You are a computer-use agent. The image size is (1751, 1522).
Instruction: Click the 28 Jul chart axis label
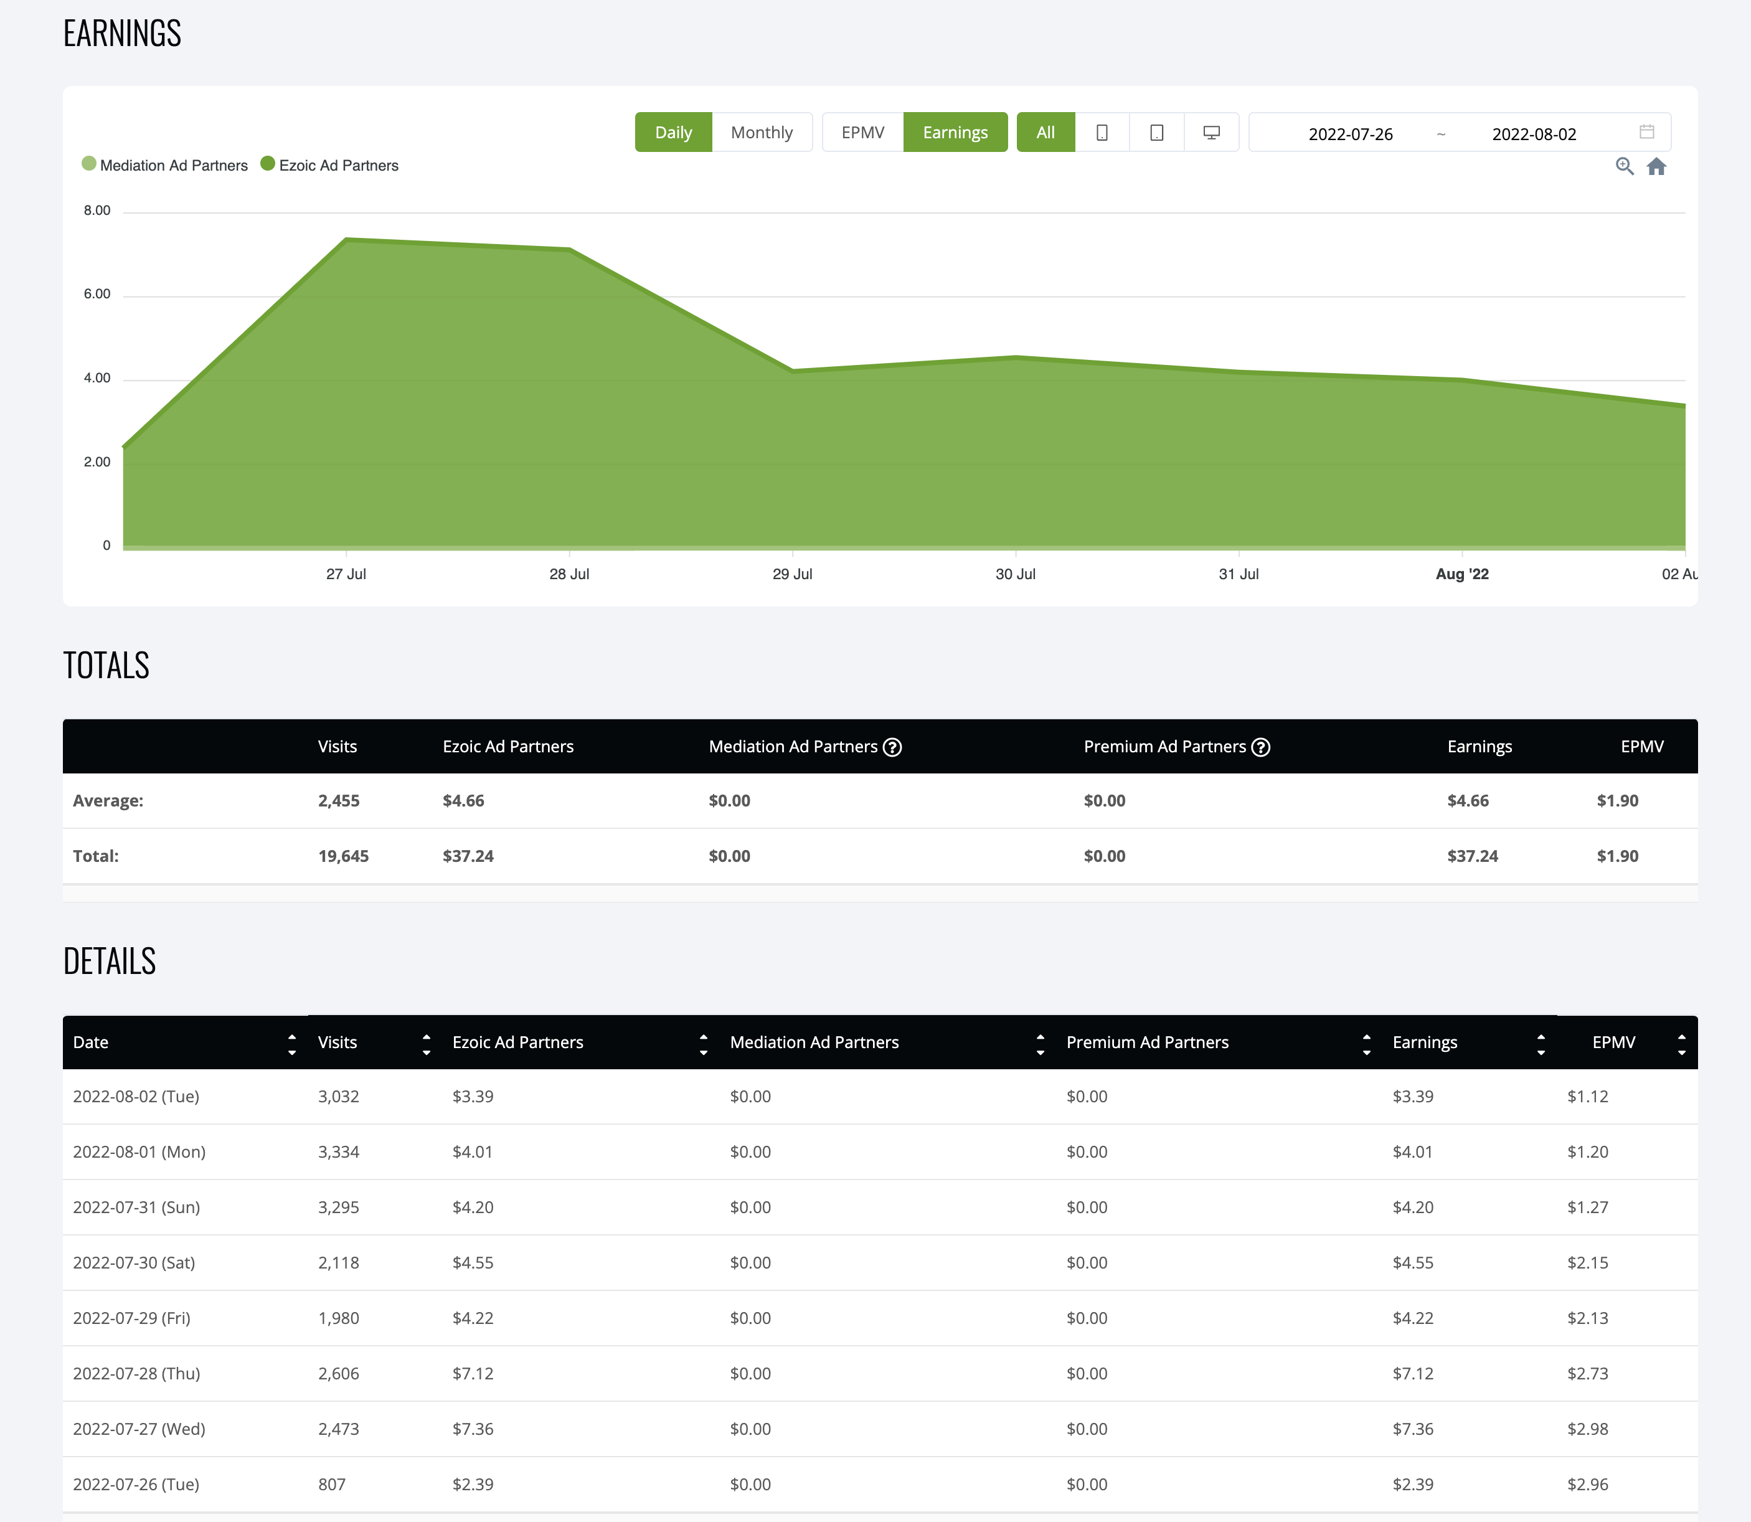tap(569, 574)
